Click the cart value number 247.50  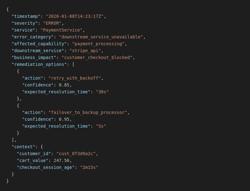[x=61, y=160]
